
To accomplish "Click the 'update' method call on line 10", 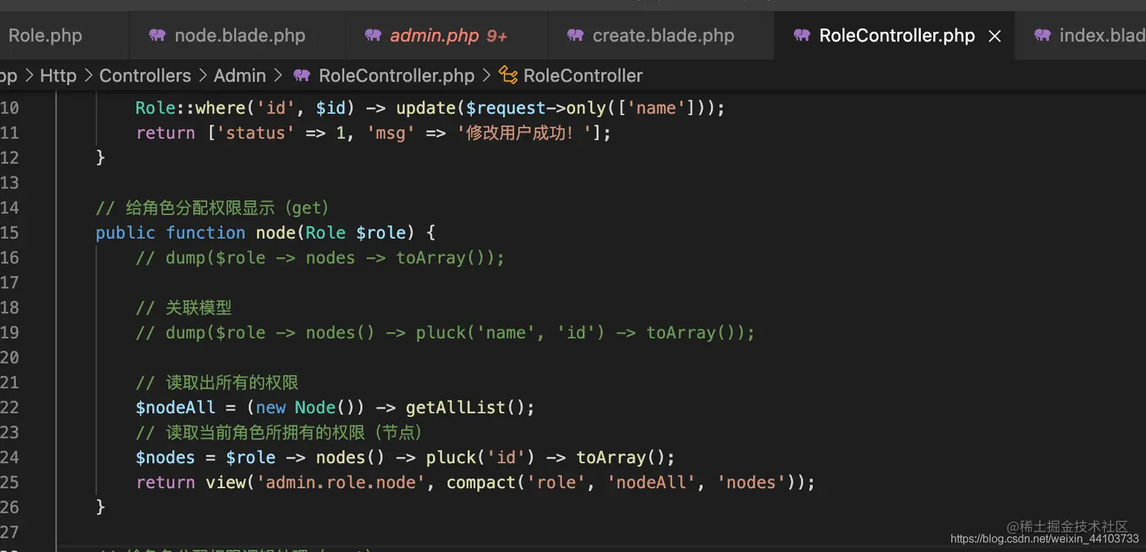I will (x=426, y=108).
